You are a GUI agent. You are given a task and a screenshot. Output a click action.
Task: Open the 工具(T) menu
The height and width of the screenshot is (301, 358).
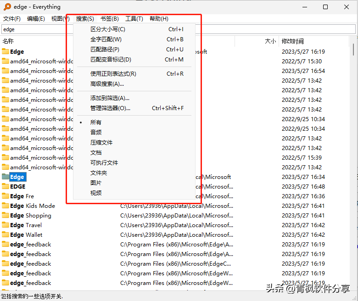coord(134,19)
